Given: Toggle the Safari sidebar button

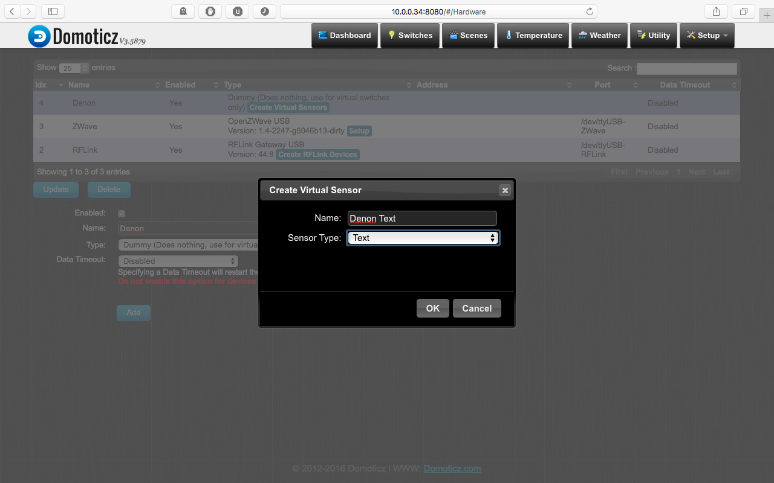Looking at the screenshot, I should click(x=53, y=11).
